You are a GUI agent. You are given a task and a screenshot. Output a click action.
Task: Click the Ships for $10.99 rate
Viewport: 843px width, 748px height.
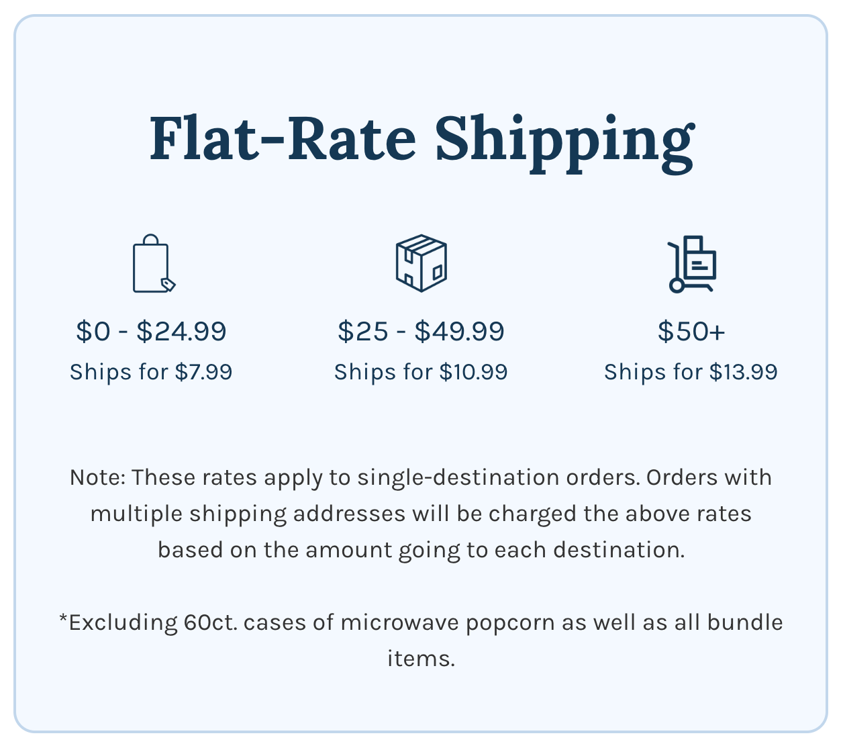pos(421,372)
